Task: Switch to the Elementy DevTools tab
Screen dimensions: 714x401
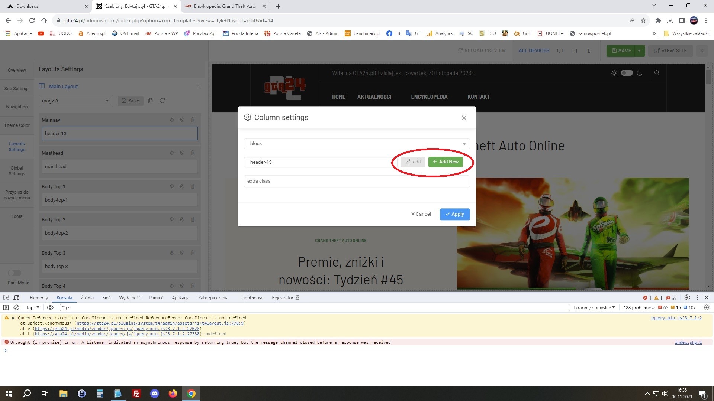Action: pos(39,298)
